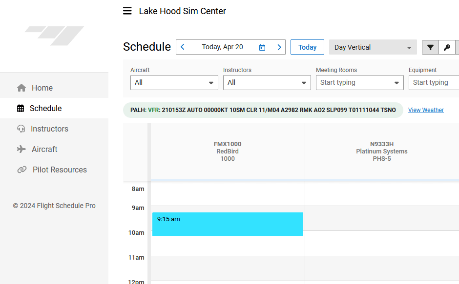Select Schedule in the sidebar
This screenshot has height=284, width=459.
point(45,108)
